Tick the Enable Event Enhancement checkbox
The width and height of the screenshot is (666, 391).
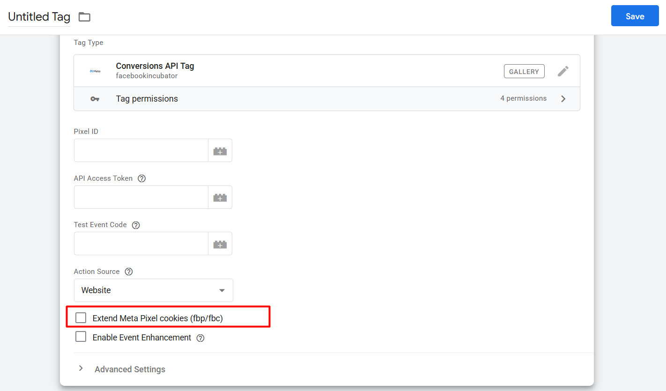pyautogui.click(x=81, y=337)
